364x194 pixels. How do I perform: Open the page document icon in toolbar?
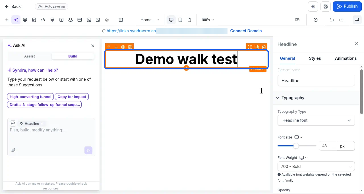(x=34, y=20)
